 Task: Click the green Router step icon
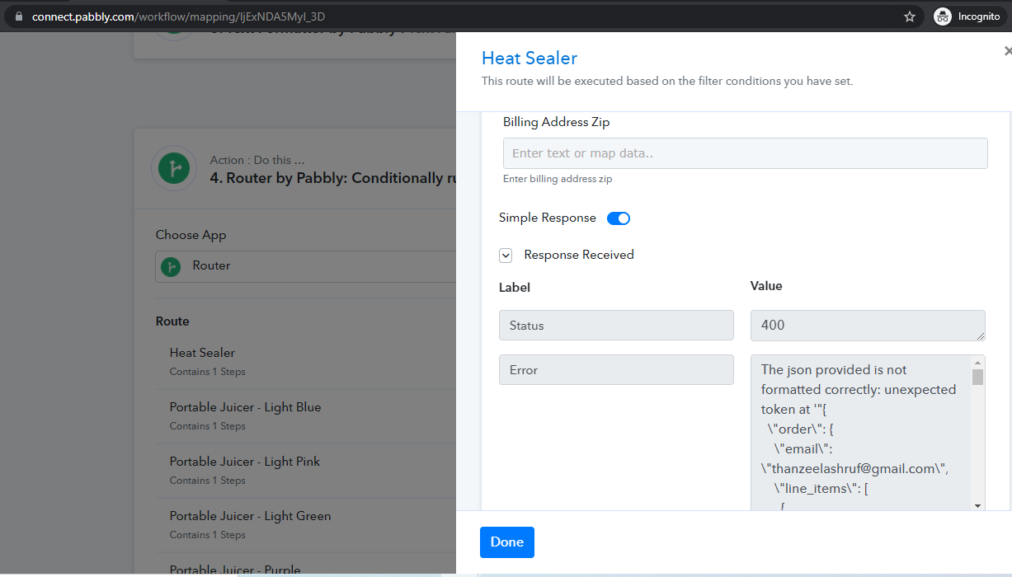point(174,169)
